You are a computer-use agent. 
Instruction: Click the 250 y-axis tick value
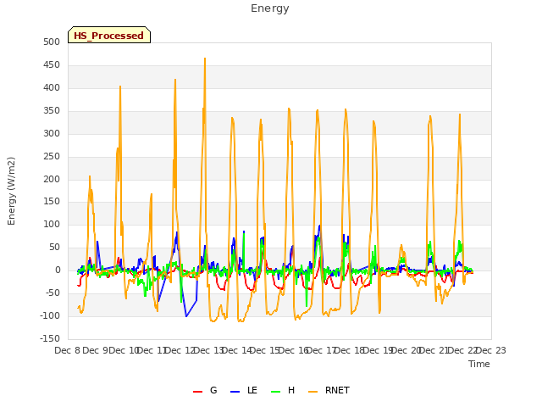point(52,156)
